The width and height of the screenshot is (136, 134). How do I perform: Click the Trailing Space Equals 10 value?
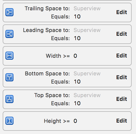tap(77, 17)
